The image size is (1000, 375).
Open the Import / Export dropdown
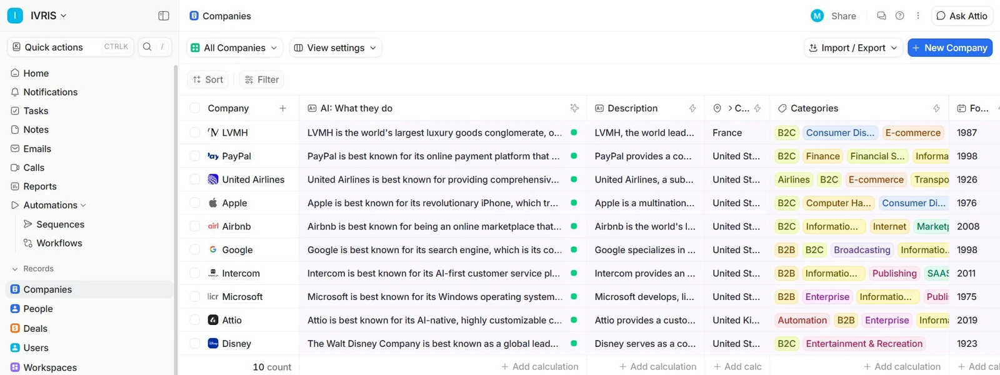[x=853, y=47]
